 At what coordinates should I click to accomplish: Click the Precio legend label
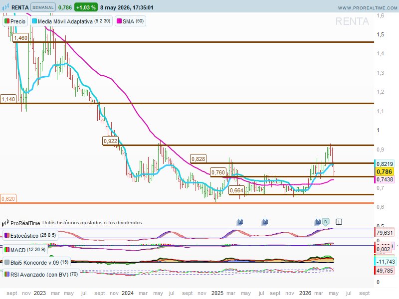tap(18, 21)
